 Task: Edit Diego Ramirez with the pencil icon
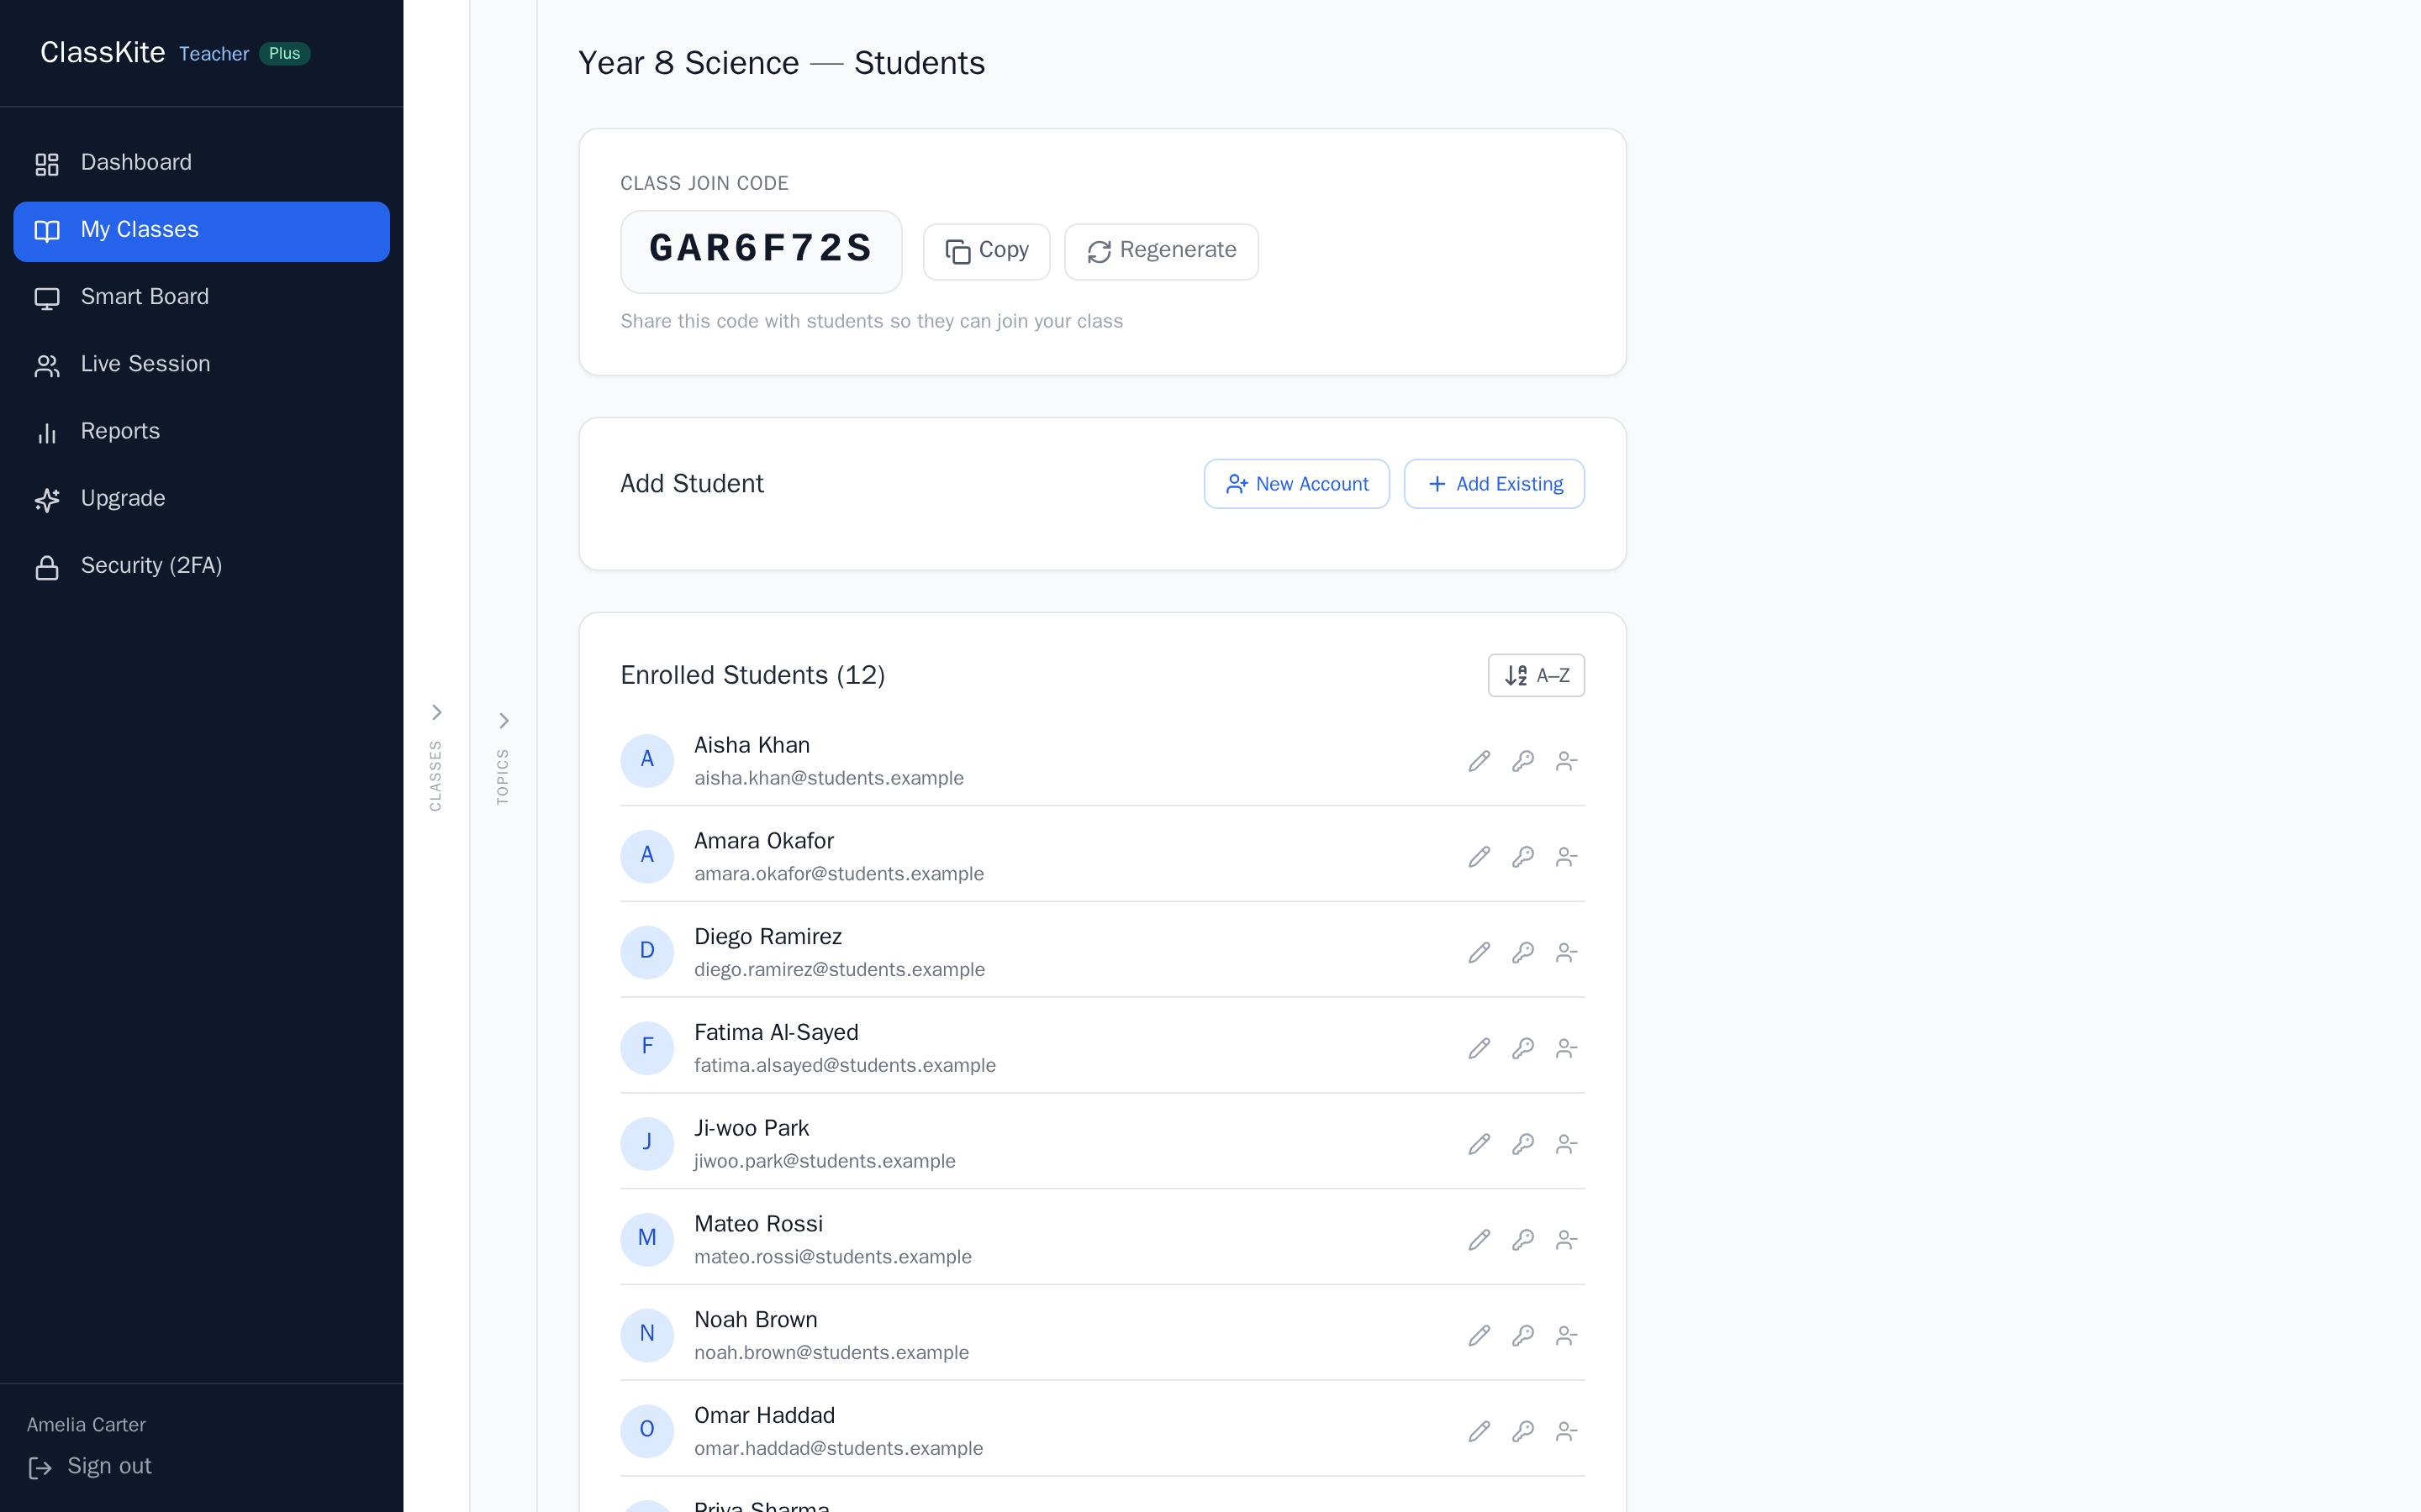[x=1479, y=953]
